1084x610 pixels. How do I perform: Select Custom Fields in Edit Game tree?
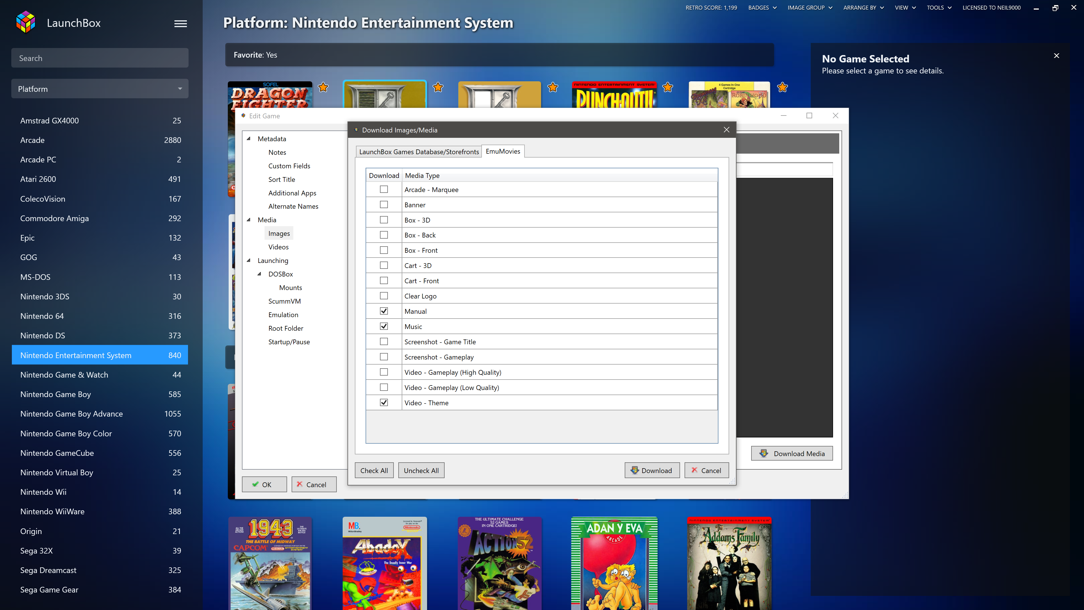pos(289,166)
